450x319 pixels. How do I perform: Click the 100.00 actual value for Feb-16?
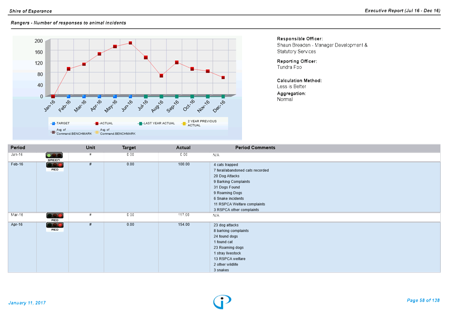tap(184, 165)
